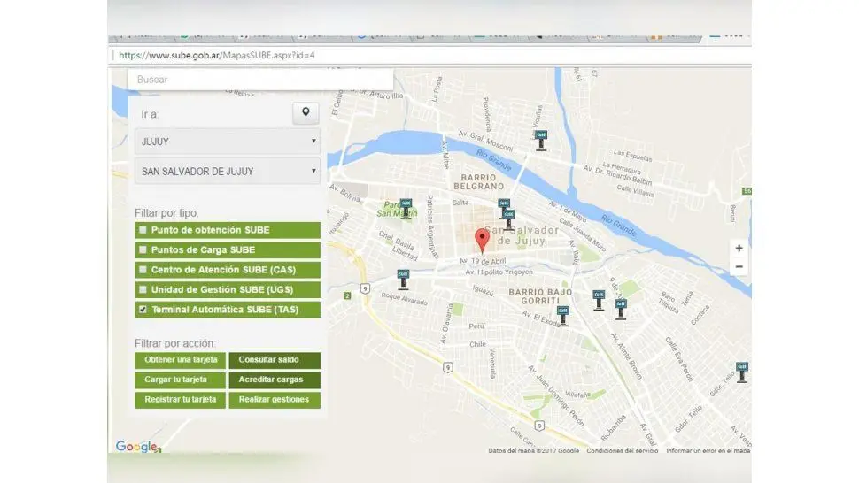Select the SUBE terminal marker at Parque San Martín
The image size is (859, 483).
(x=406, y=209)
